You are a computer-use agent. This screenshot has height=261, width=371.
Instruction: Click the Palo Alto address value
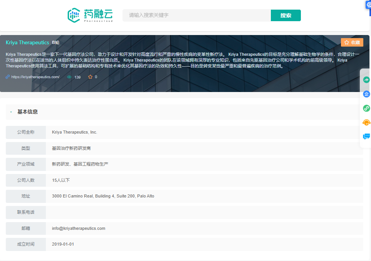(103, 196)
